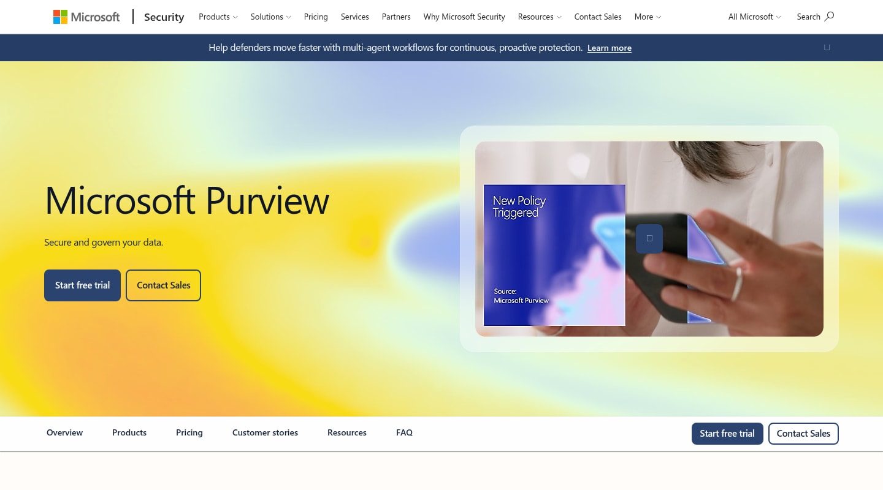This screenshot has height=490, width=883.
Task: Jump to the Pricing section tab
Action: (x=189, y=432)
